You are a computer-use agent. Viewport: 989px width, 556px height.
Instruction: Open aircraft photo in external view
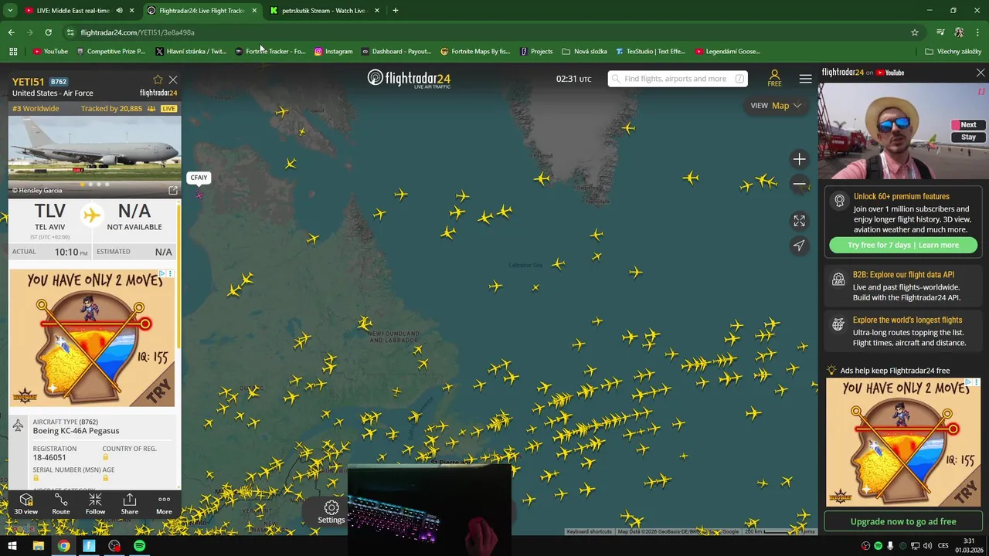[173, 190]
